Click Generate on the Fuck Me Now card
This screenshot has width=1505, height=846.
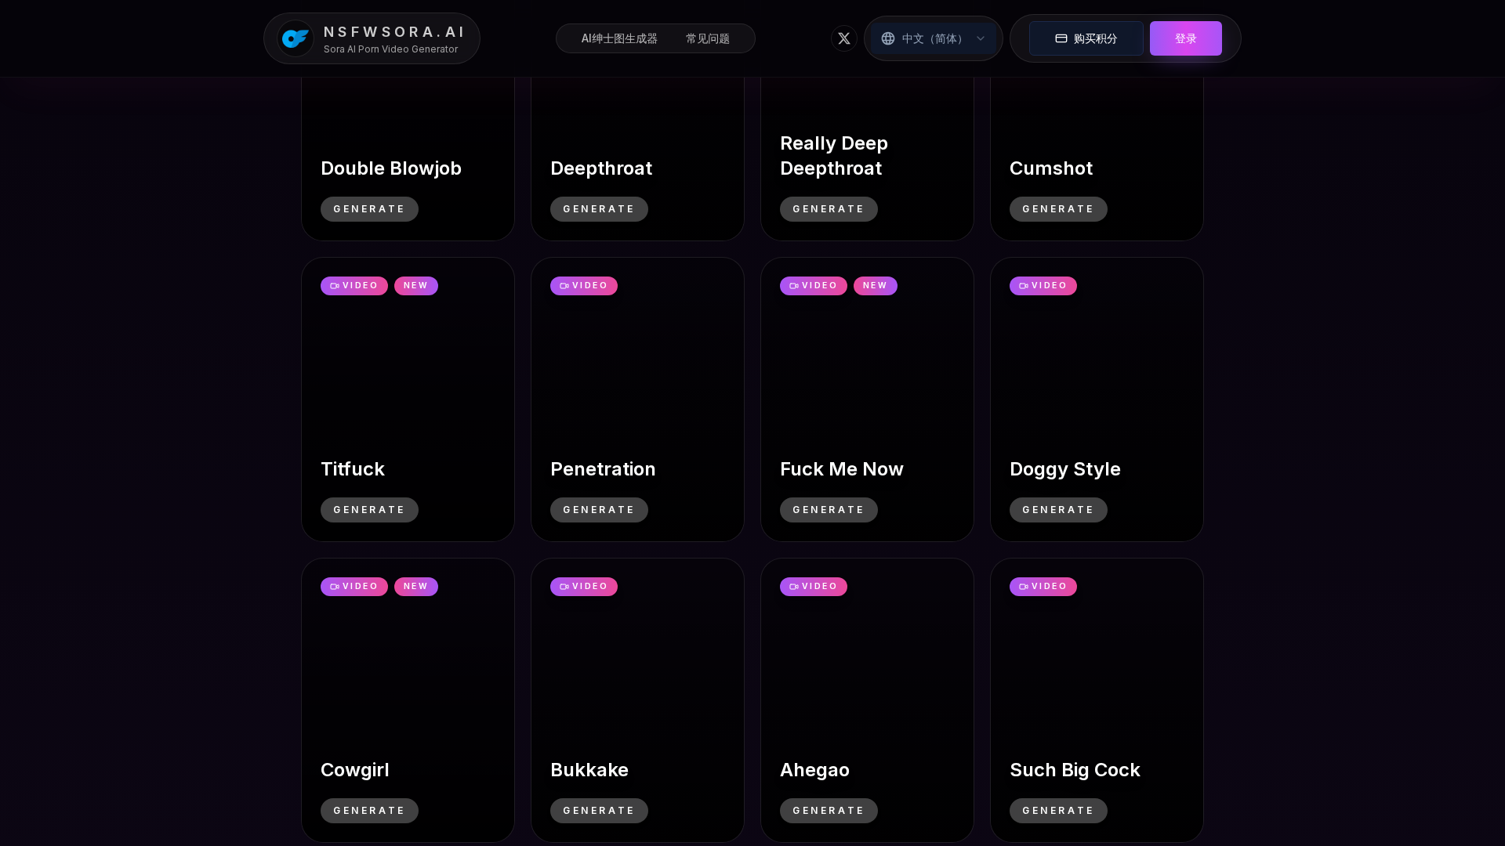click(829, 509)
